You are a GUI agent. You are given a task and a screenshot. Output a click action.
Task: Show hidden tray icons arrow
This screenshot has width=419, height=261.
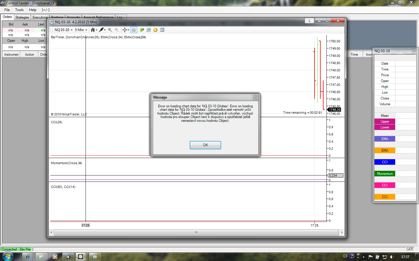click(x=363, y=257)
